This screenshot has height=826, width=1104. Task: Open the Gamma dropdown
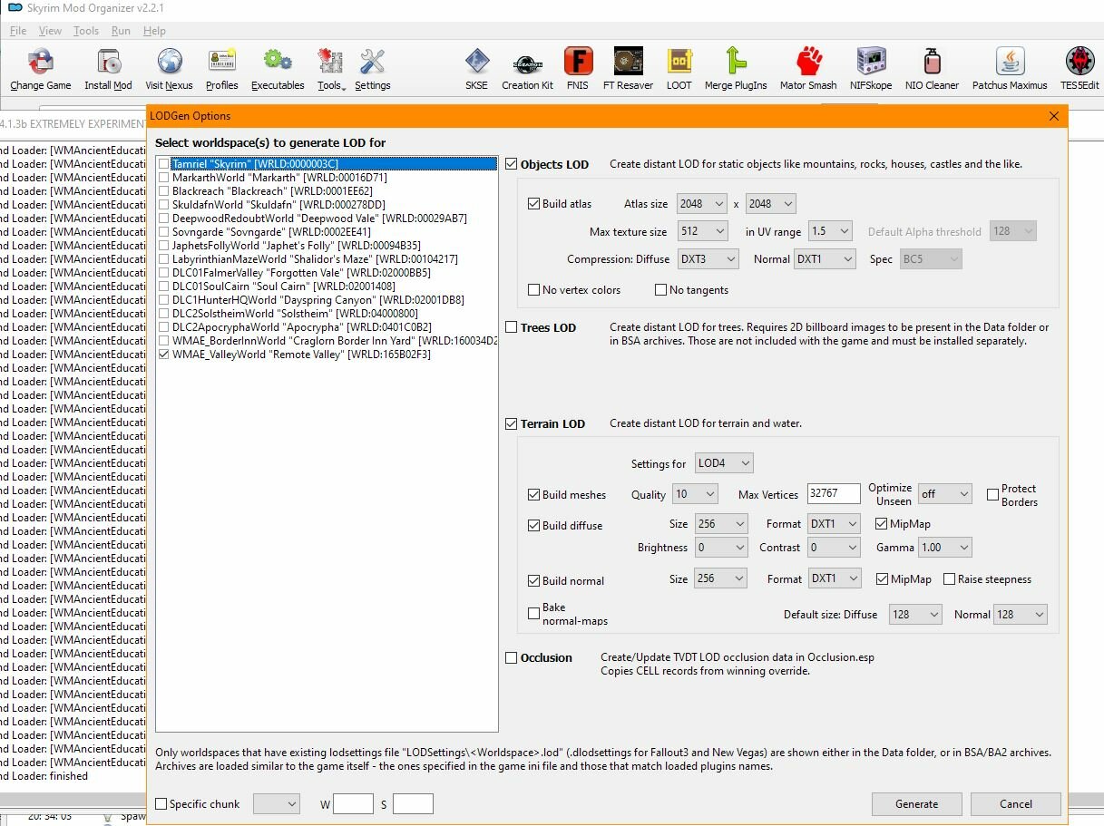944,548
